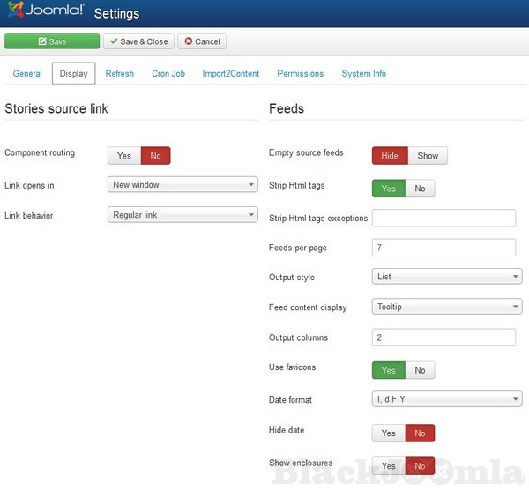Open the Feed content display dropdown

pyautogui.click(x=447, y=307)
